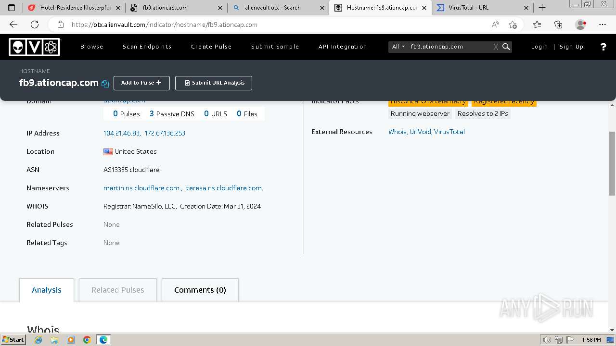Click the Registered recently fact tag
The image size is (616, 346).
tap(504, 102)
